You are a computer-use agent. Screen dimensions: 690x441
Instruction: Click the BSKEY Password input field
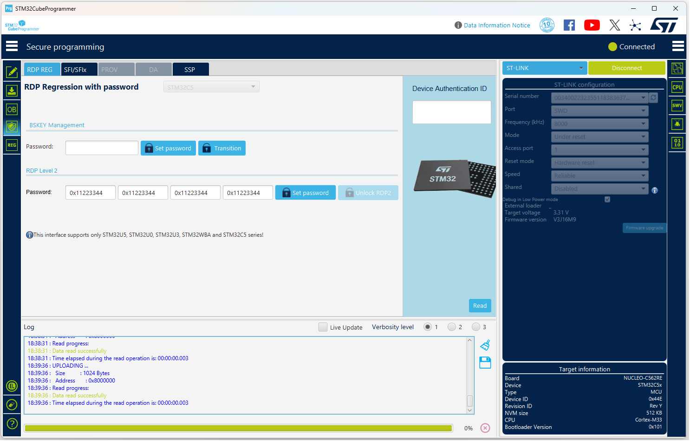tap(102, 148)
